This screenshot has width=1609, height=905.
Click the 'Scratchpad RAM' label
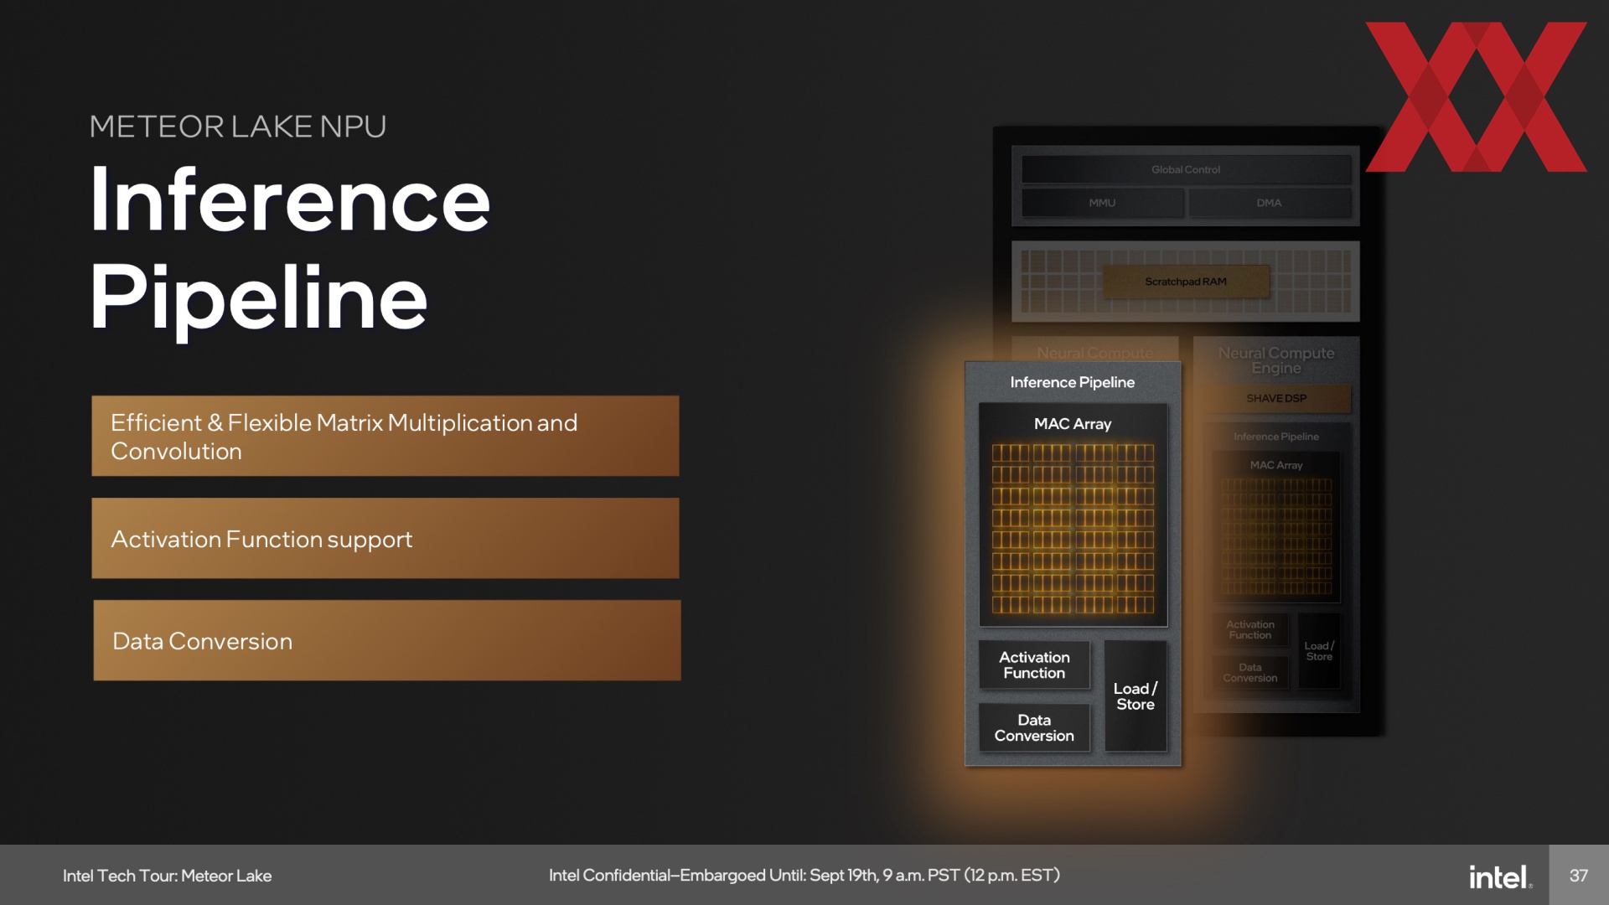1186,282
